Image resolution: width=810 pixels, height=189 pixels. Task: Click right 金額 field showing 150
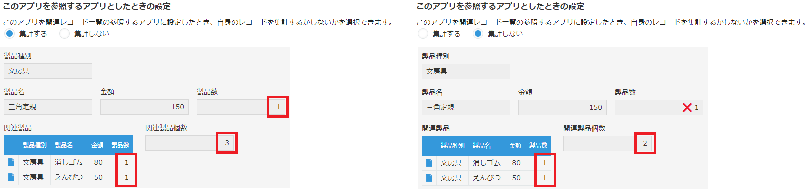pos(562,107)
